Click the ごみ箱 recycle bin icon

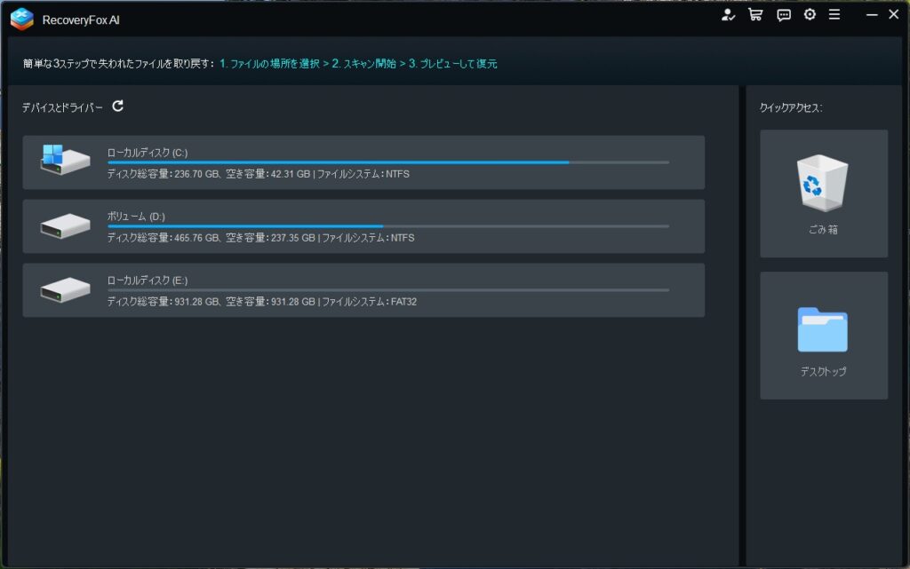[823, 182]
